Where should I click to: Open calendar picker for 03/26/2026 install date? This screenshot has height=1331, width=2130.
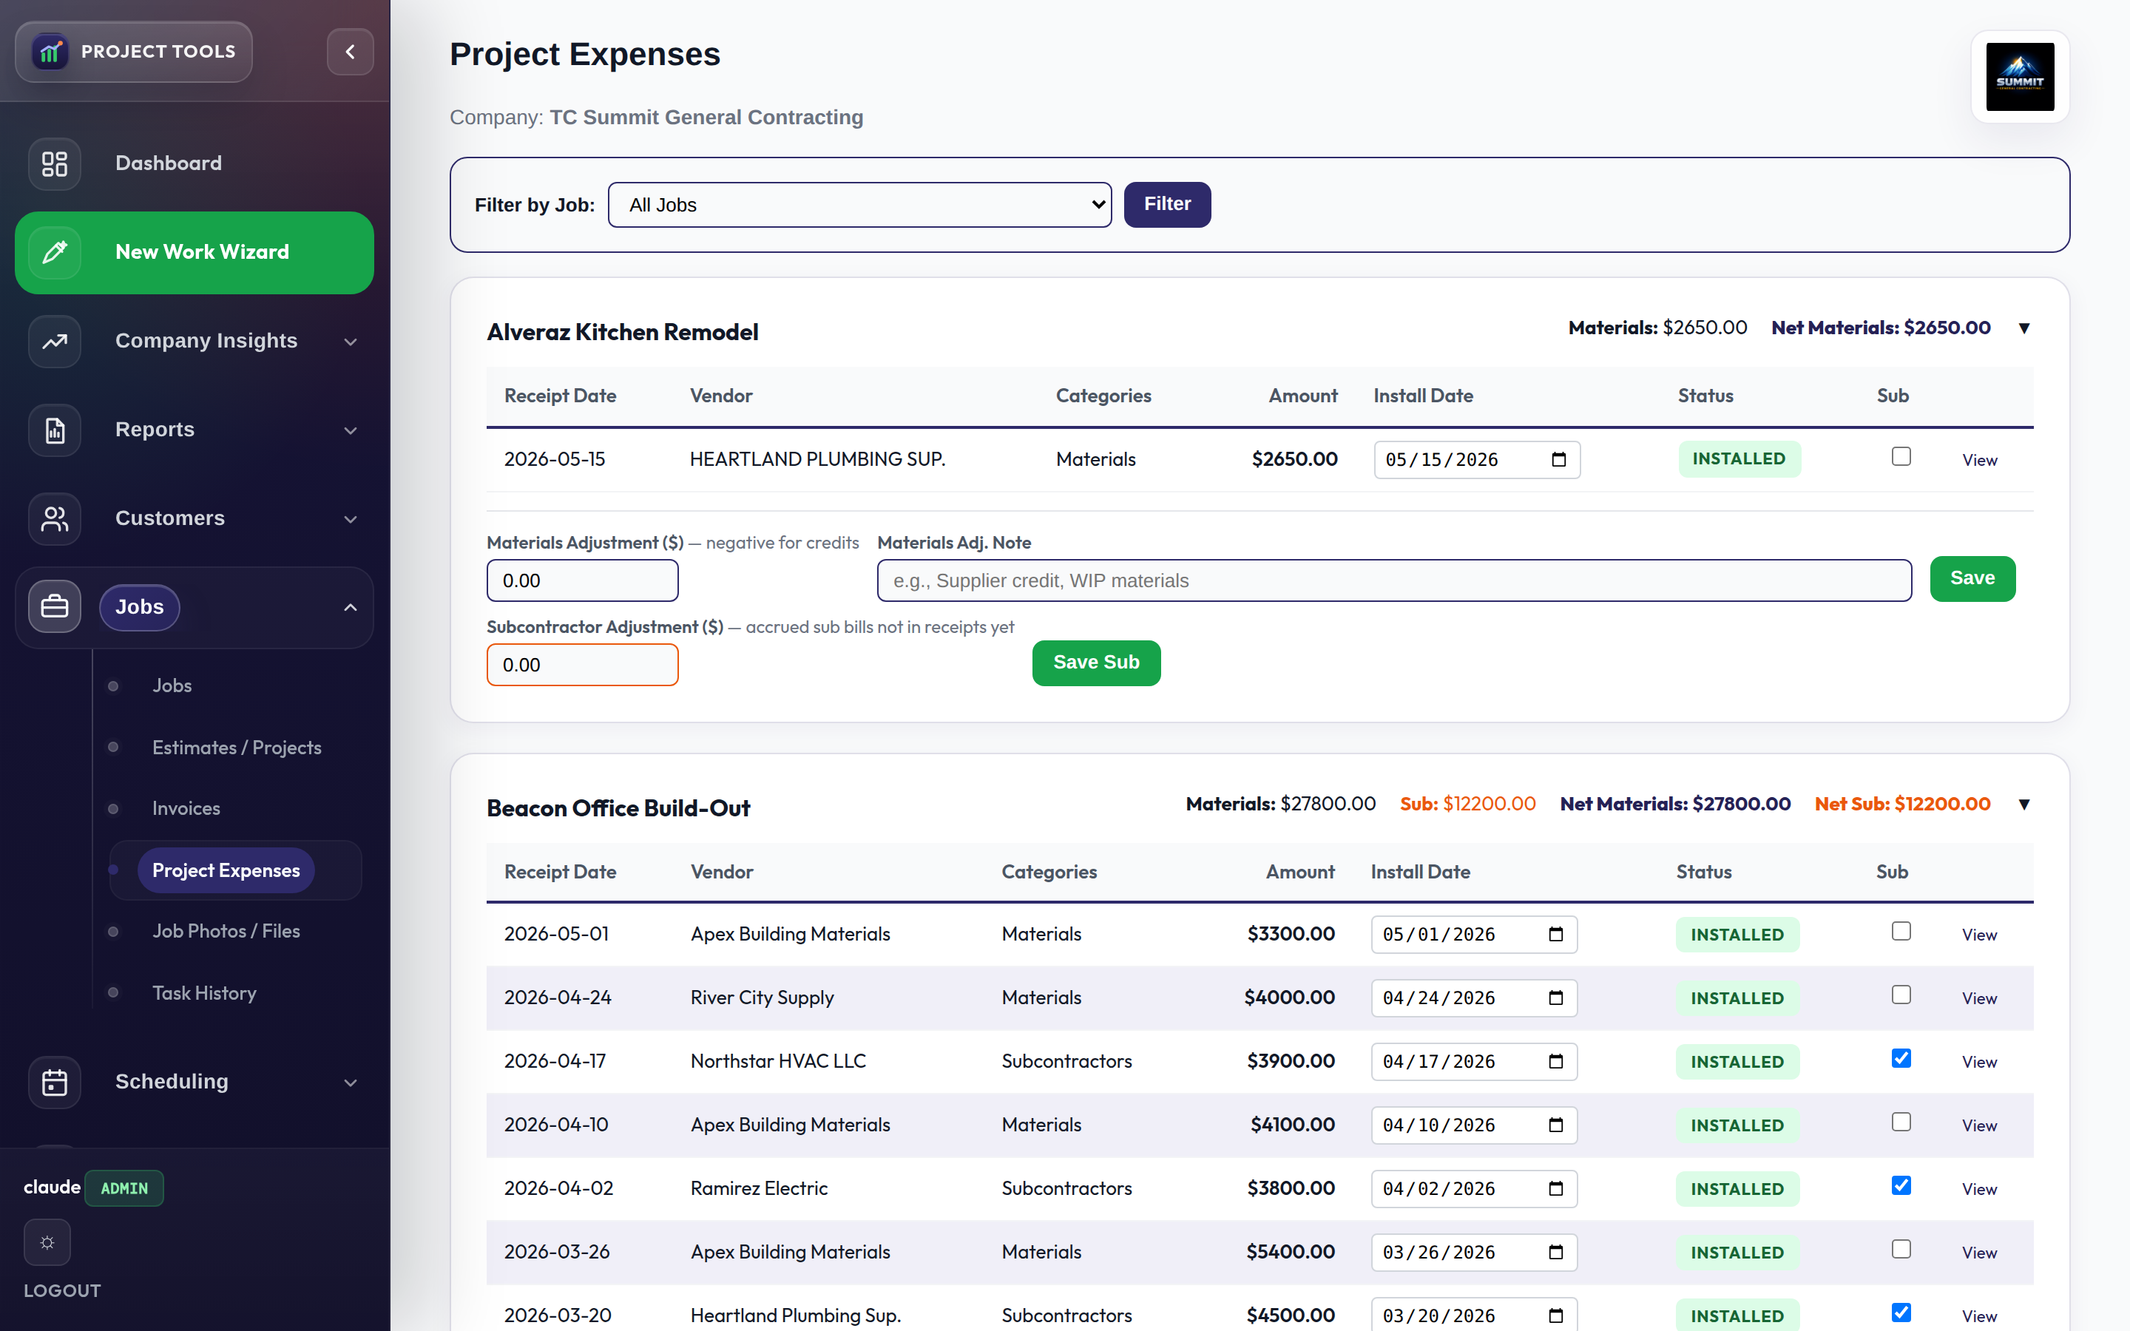1556,1252
